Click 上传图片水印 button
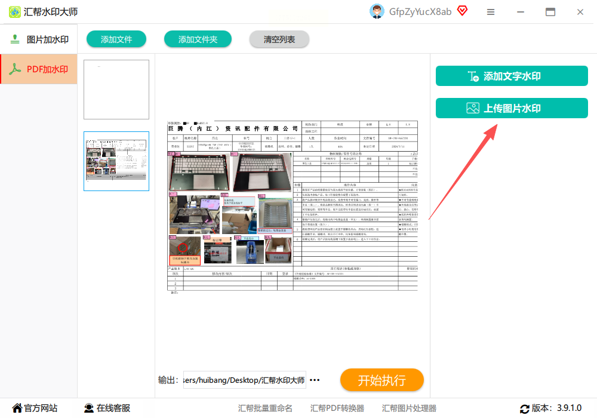Image resolution: width=597 pixels, height=418 pixels. point(512,108)
